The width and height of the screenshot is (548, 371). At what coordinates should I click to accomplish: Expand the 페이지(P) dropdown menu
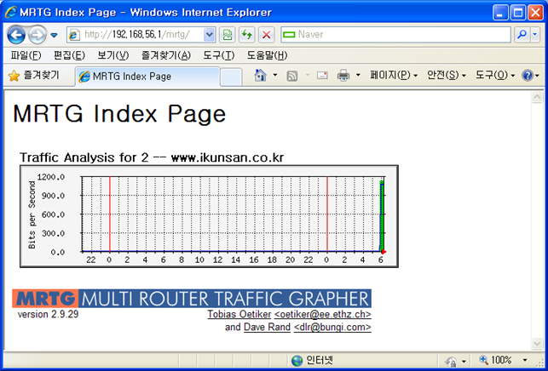[393, 76]
